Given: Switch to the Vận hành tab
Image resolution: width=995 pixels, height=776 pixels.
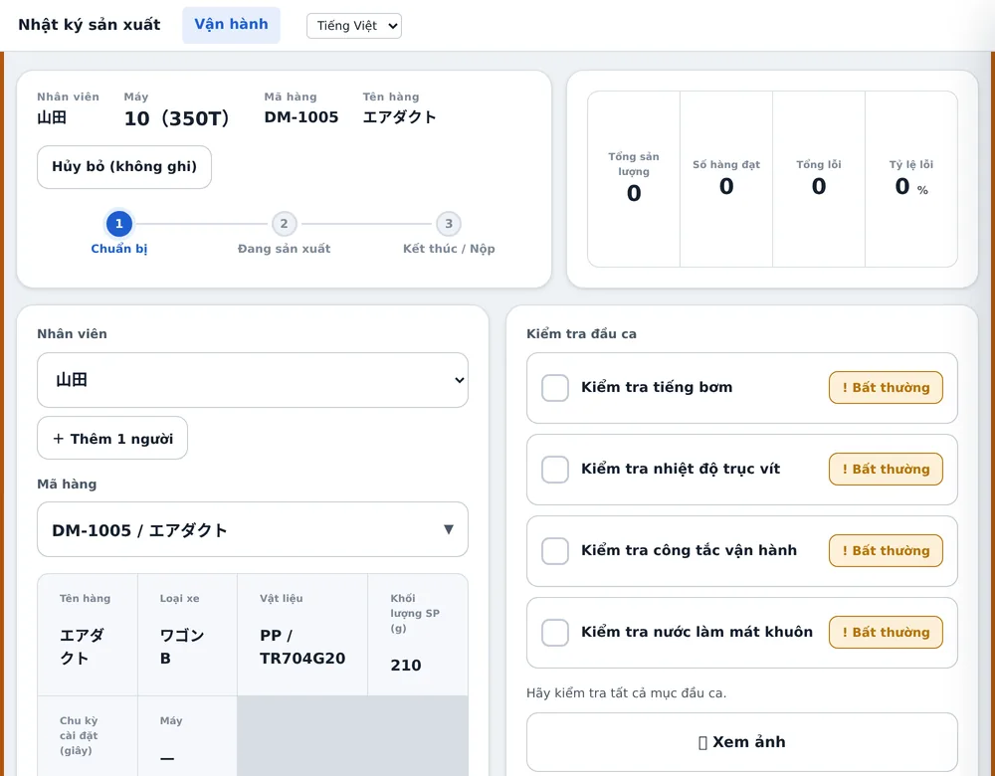Looking at the screenshot, I should [x=231, y=25].
